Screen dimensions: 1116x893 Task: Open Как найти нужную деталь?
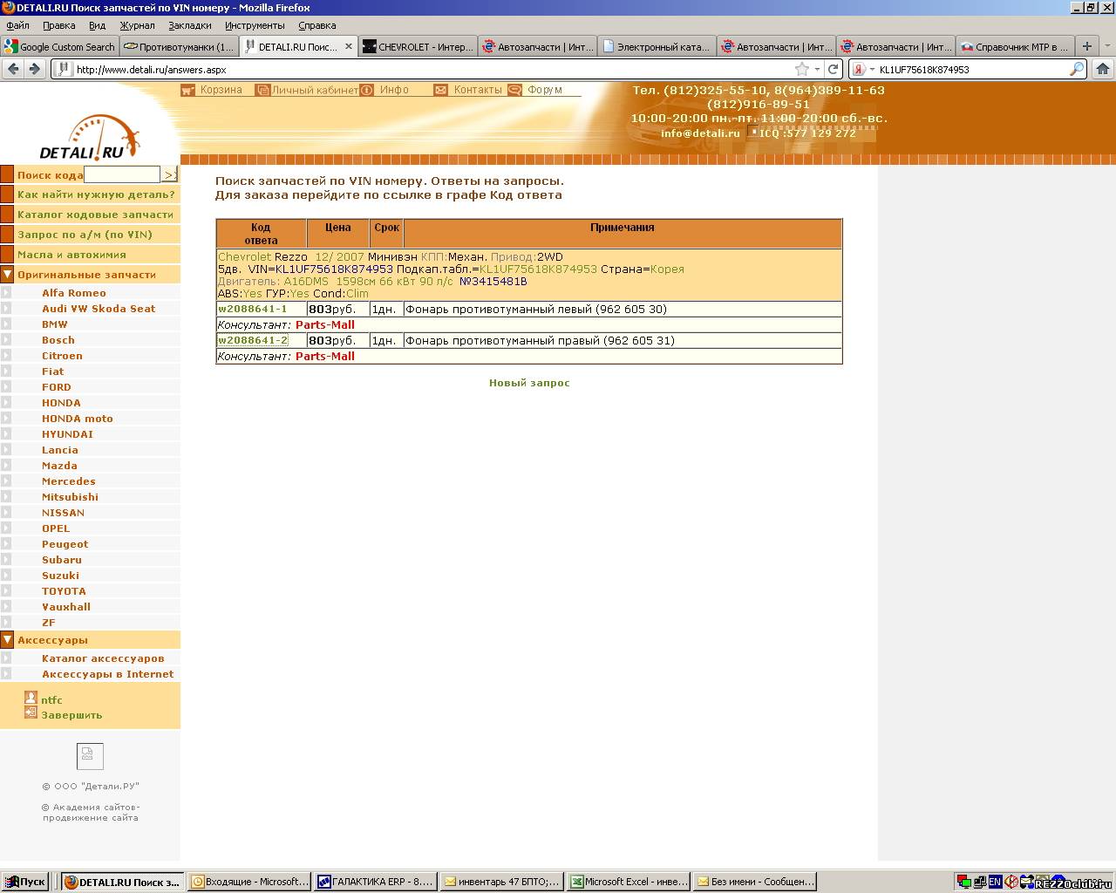(x=96, y=194)
